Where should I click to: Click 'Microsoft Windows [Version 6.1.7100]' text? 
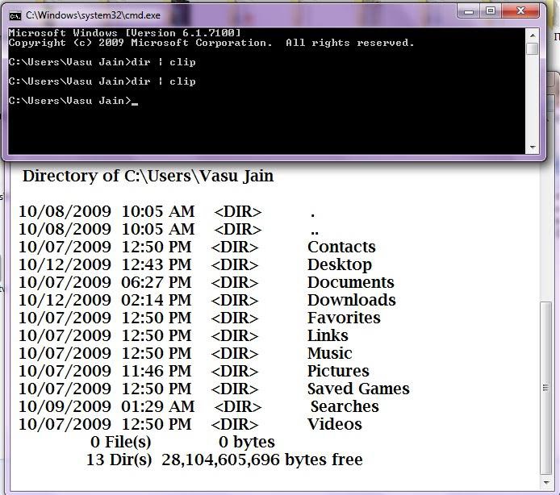tap(124, 33)
